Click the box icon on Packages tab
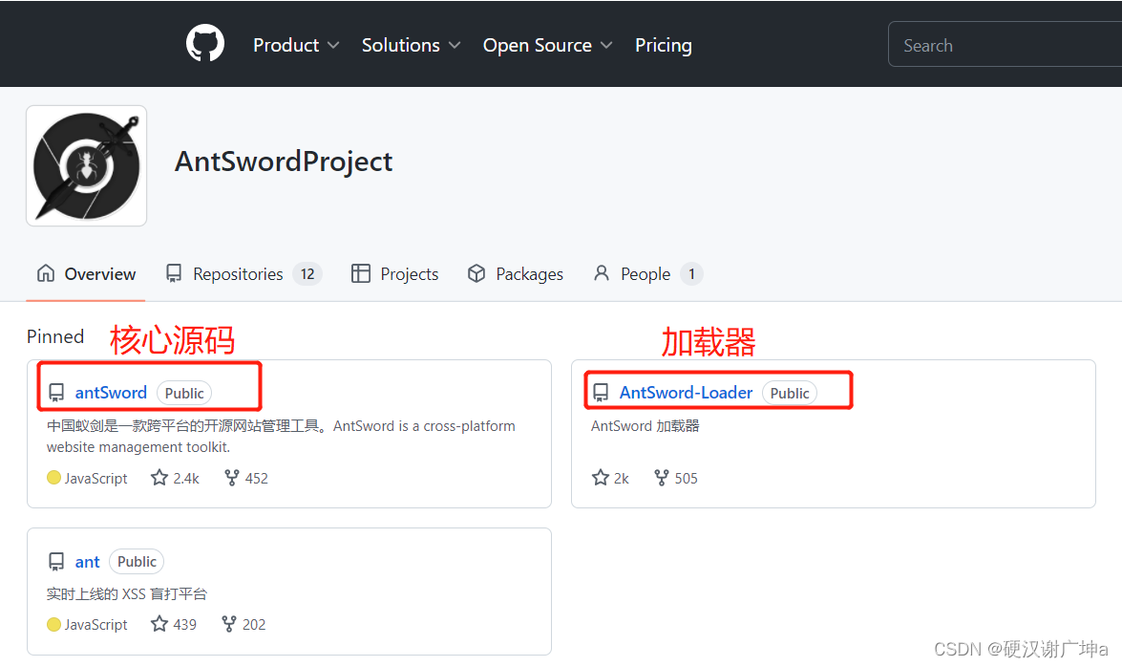Image resolution: width=1122 pixels, height=667 pixels. (476, 273)
